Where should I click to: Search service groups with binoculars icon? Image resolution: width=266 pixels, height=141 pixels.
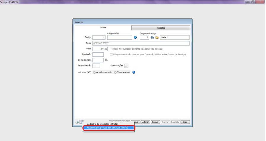tap(152, 37)
